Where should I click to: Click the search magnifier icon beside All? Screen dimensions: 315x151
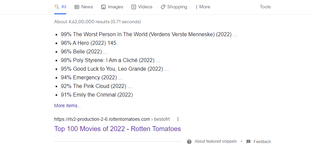[x=57, y=7]
